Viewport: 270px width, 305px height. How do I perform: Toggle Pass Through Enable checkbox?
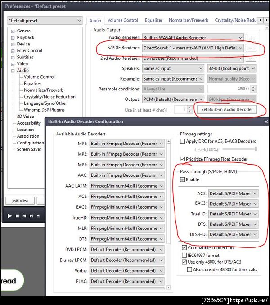(x=182, y=179)
